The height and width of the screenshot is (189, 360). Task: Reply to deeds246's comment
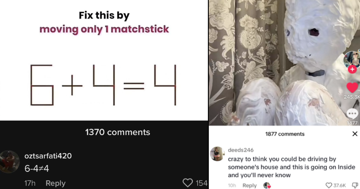pyautogui.click(x=250, y=185)
